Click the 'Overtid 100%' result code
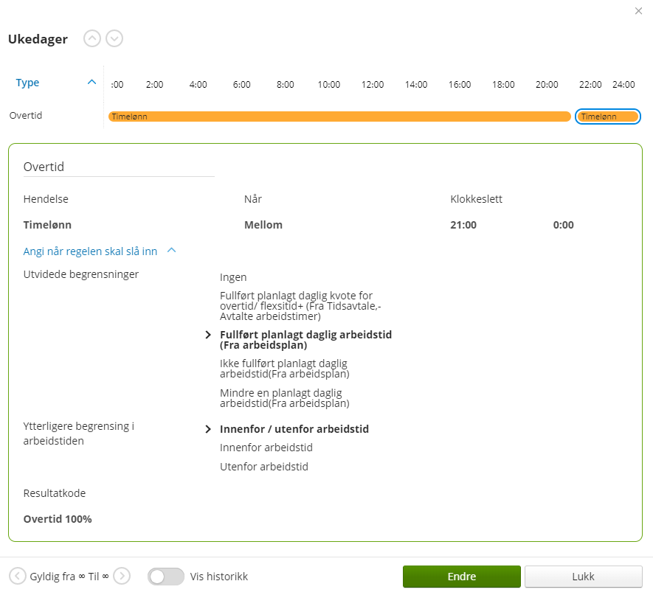The width and height of the screenshot is (653, 595). [58, 519]
